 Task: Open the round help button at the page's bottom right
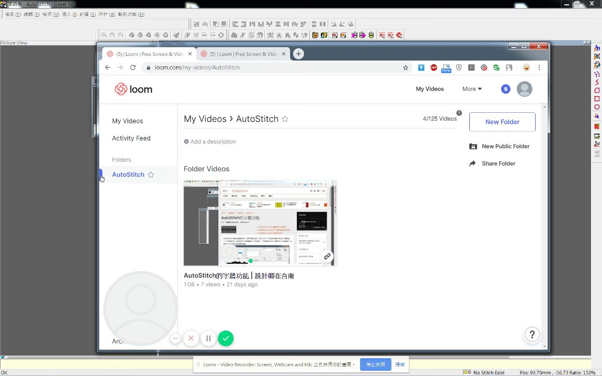[x=532, y=335]
